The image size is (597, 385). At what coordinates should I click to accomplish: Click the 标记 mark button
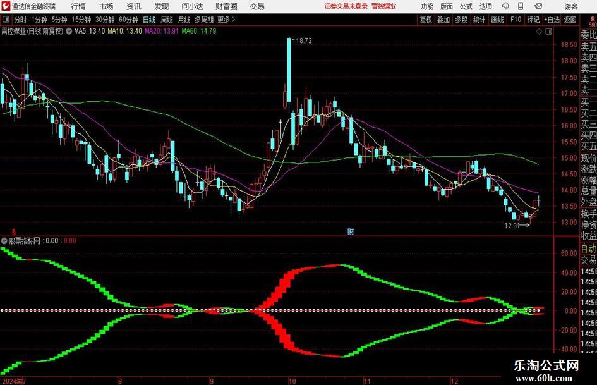533,20
